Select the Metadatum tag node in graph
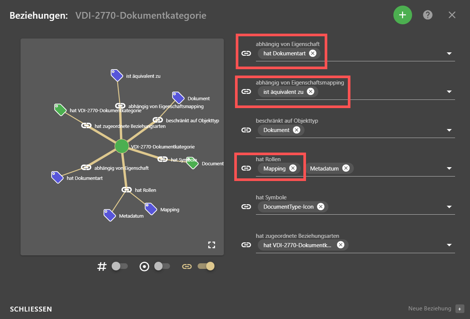 click(109, 215)
